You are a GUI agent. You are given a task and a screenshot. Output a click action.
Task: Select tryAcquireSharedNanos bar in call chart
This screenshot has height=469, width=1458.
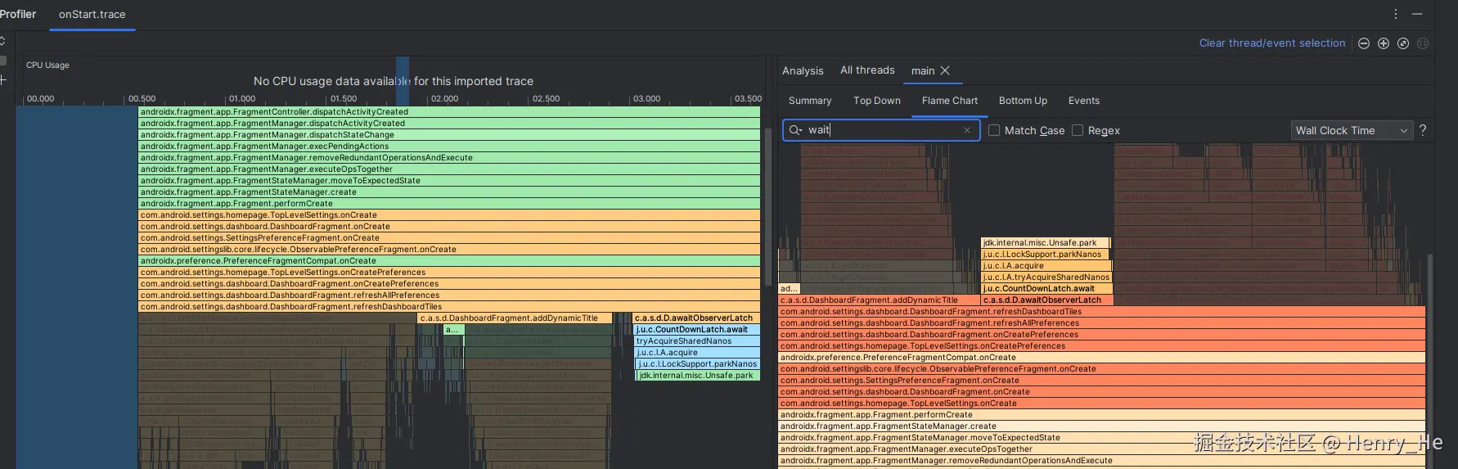(697, 341)
